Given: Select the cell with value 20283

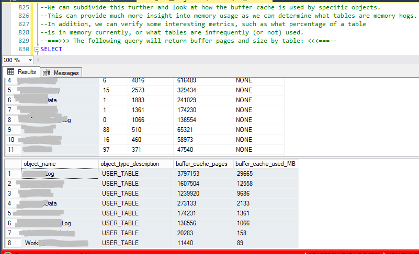Looking at the screenshot, I should [x=203, y=233].
